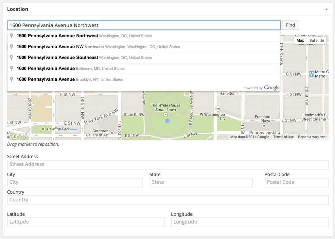Click the Latitude input field
Viewport: 335px width, 239px height.
[86, 222]
